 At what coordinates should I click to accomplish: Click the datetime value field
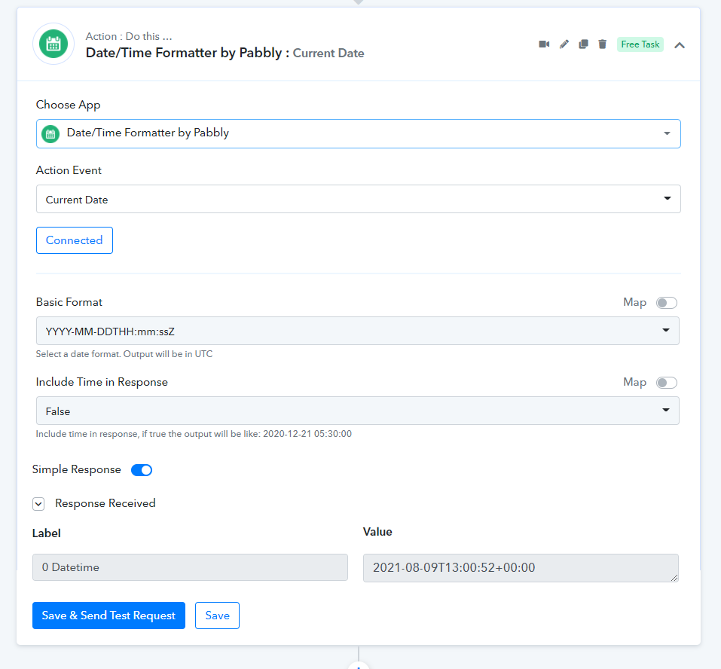521,568
